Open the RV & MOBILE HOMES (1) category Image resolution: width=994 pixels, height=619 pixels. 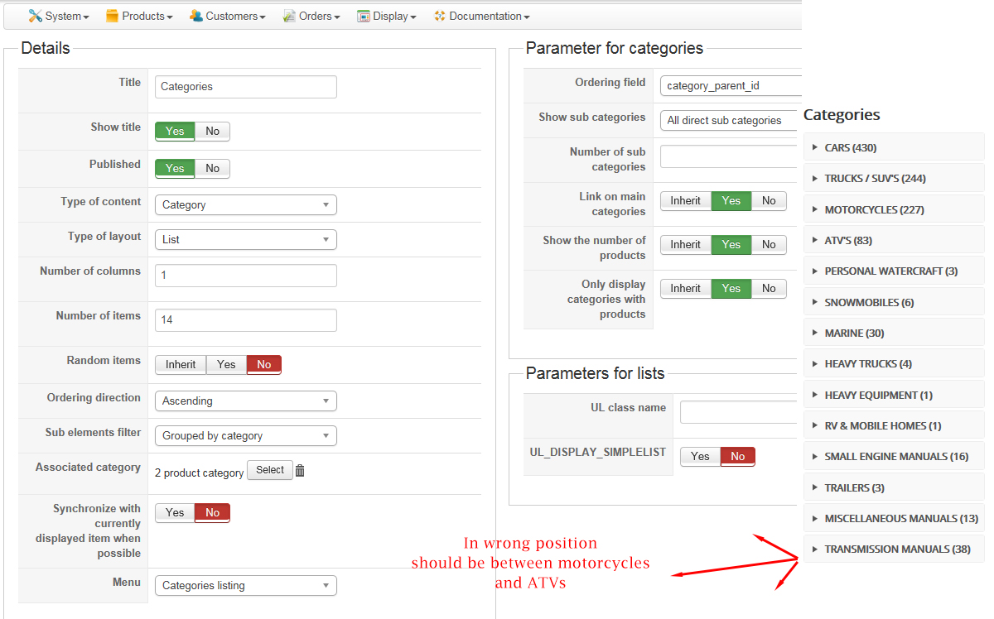click(x=894, y=426)
